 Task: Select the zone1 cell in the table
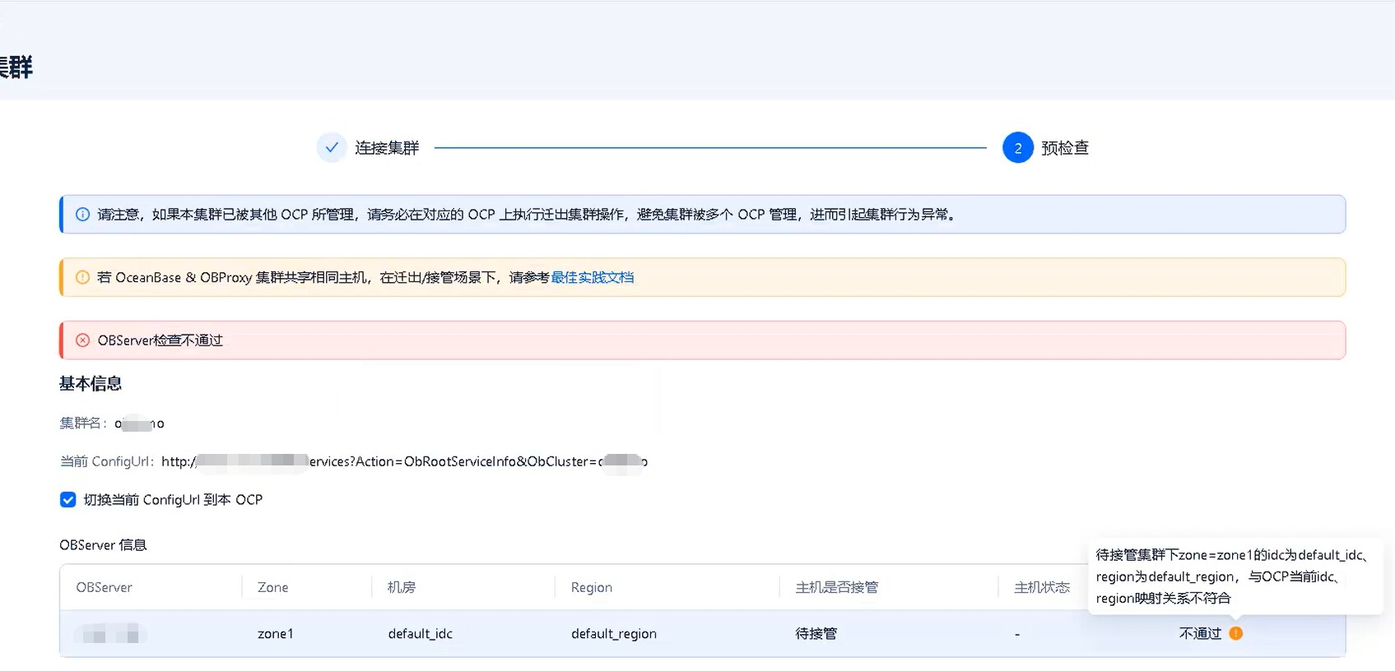pos(275,634)
